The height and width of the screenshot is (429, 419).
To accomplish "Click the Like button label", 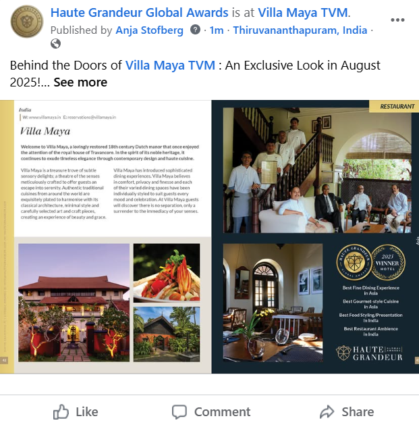I will pos(87,411).
